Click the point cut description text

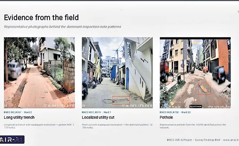click(x=117, y=126)
